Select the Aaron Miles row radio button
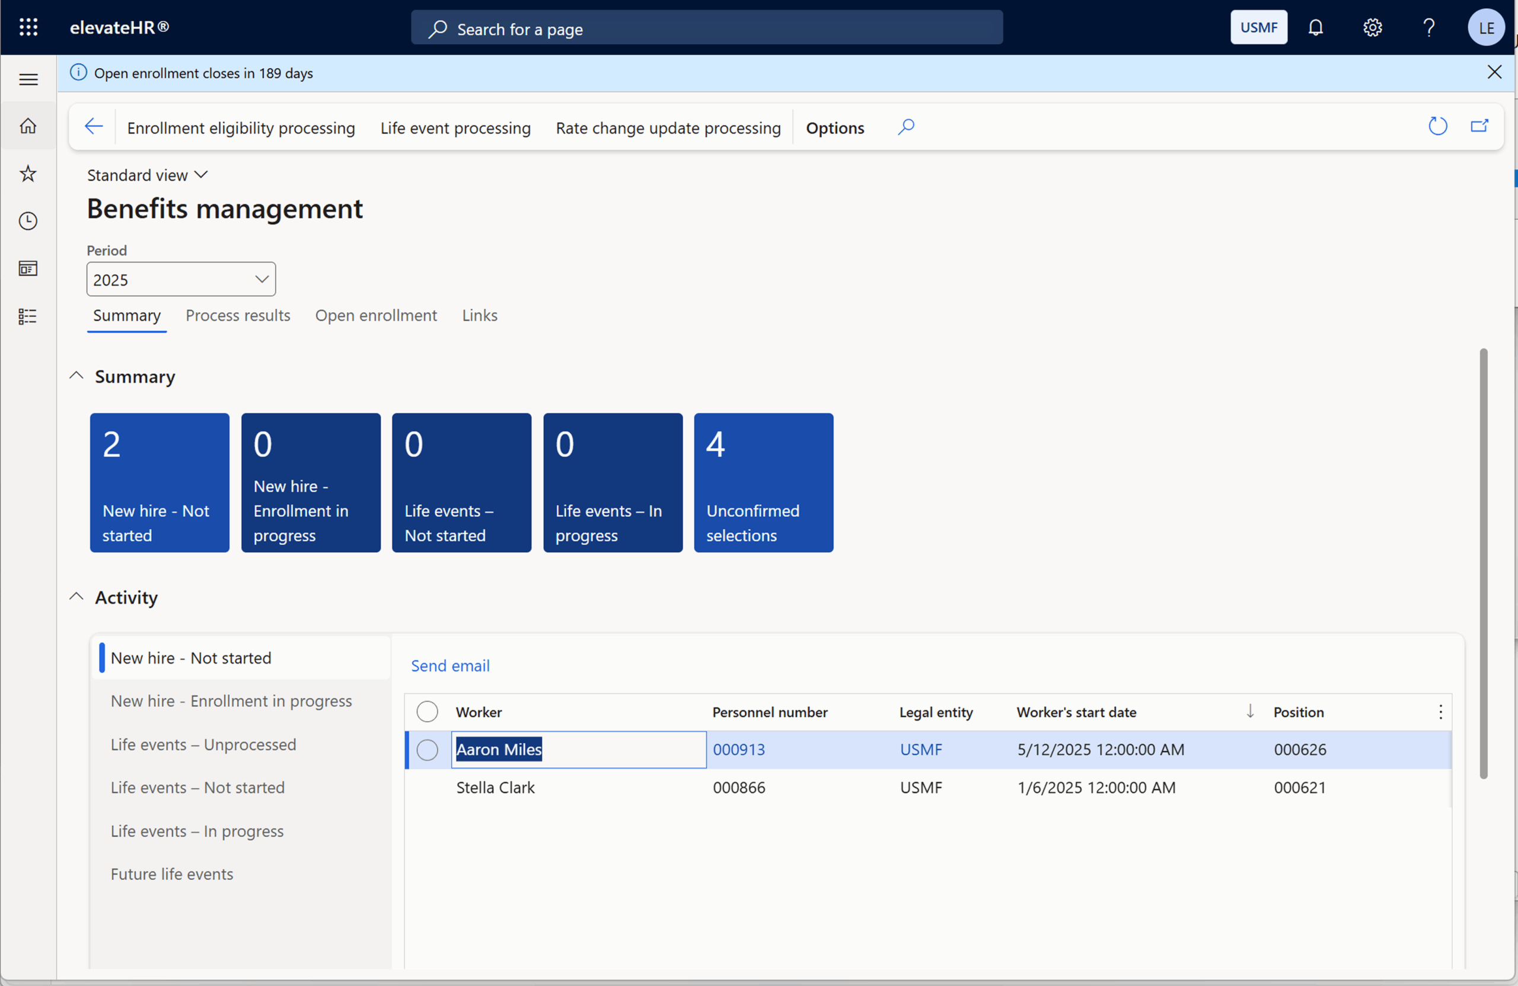The height and width of the screenshot is (986, 1518). pyautogui.click(x=427, y=750)
